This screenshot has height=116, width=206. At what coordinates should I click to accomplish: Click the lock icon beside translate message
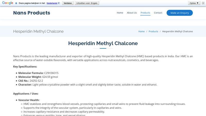(x=16, y=3)
